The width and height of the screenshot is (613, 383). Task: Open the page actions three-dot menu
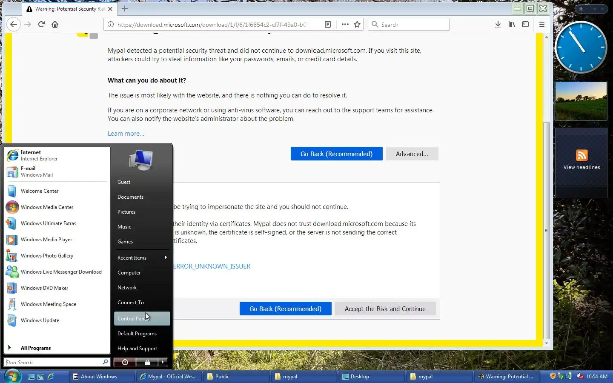pyautogui.click(x=345, y=24)
